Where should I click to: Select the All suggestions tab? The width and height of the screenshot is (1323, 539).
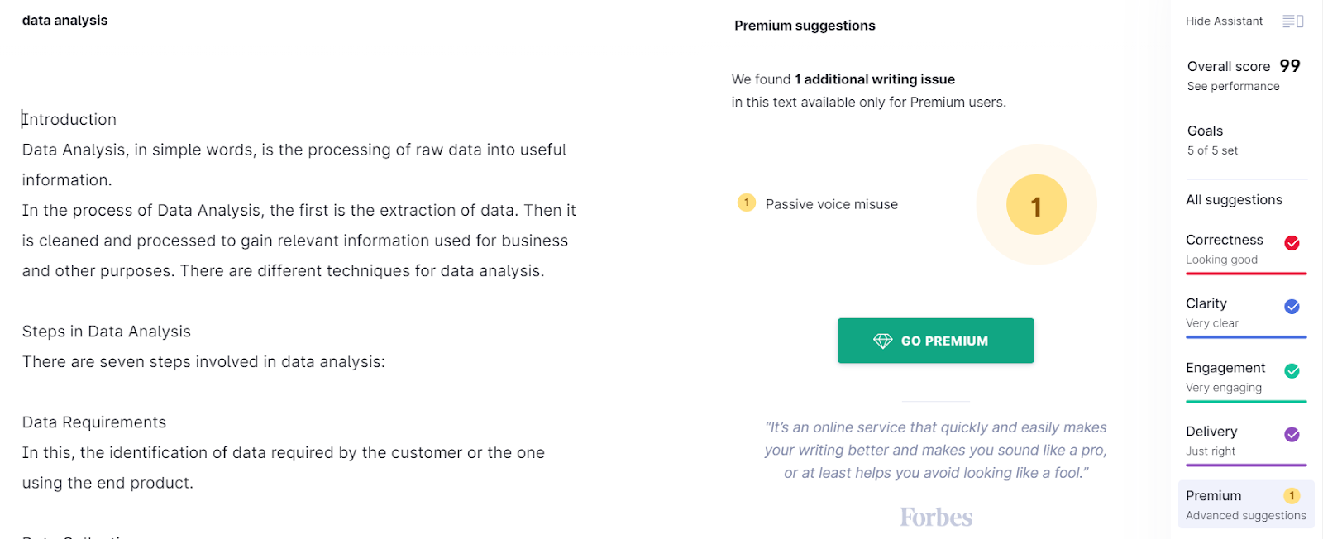[x=1234, y=200]
